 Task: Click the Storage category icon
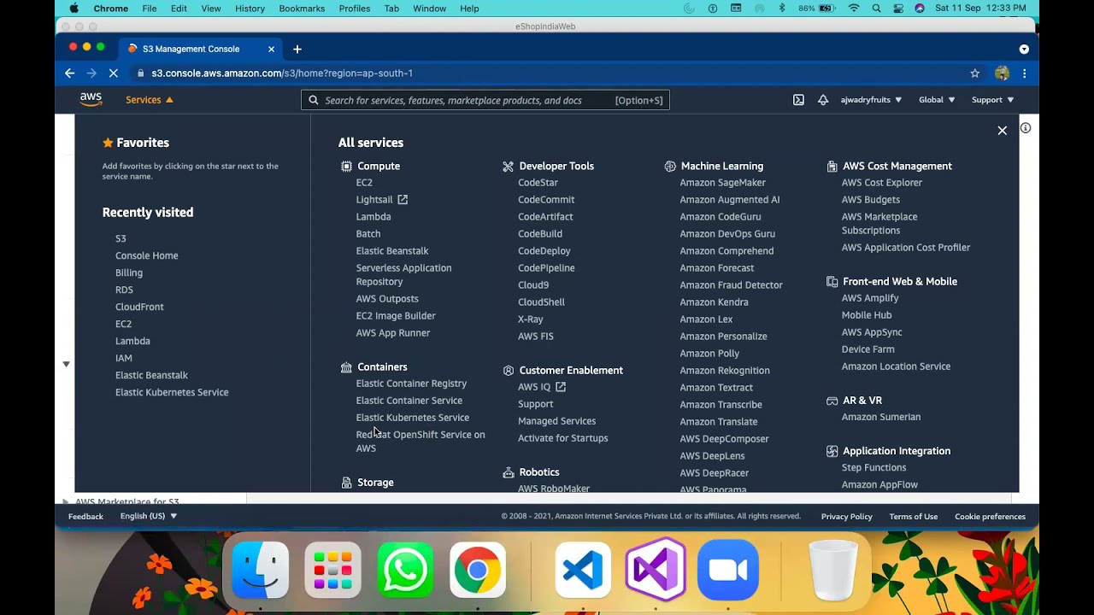coord(346,483)
